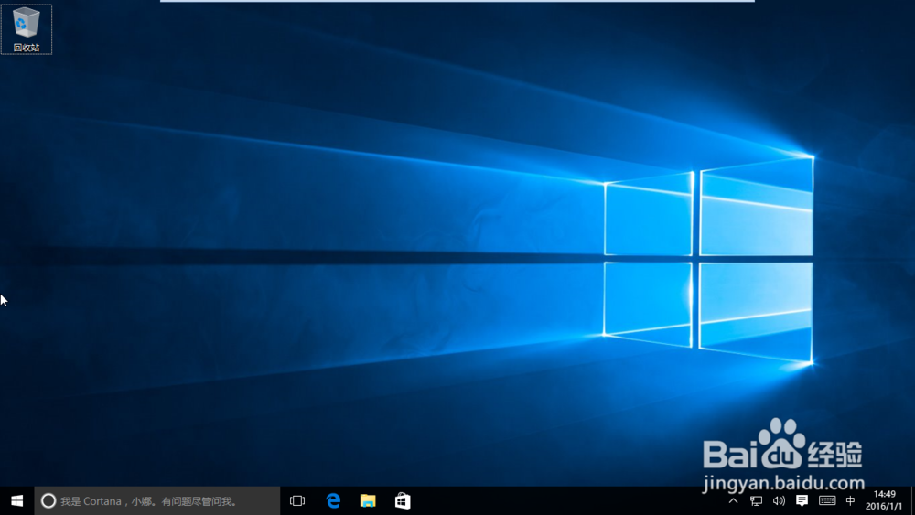Expand hidden system tray icons
The width and height of the screenshot is (915, 515).
pos(734,501)
